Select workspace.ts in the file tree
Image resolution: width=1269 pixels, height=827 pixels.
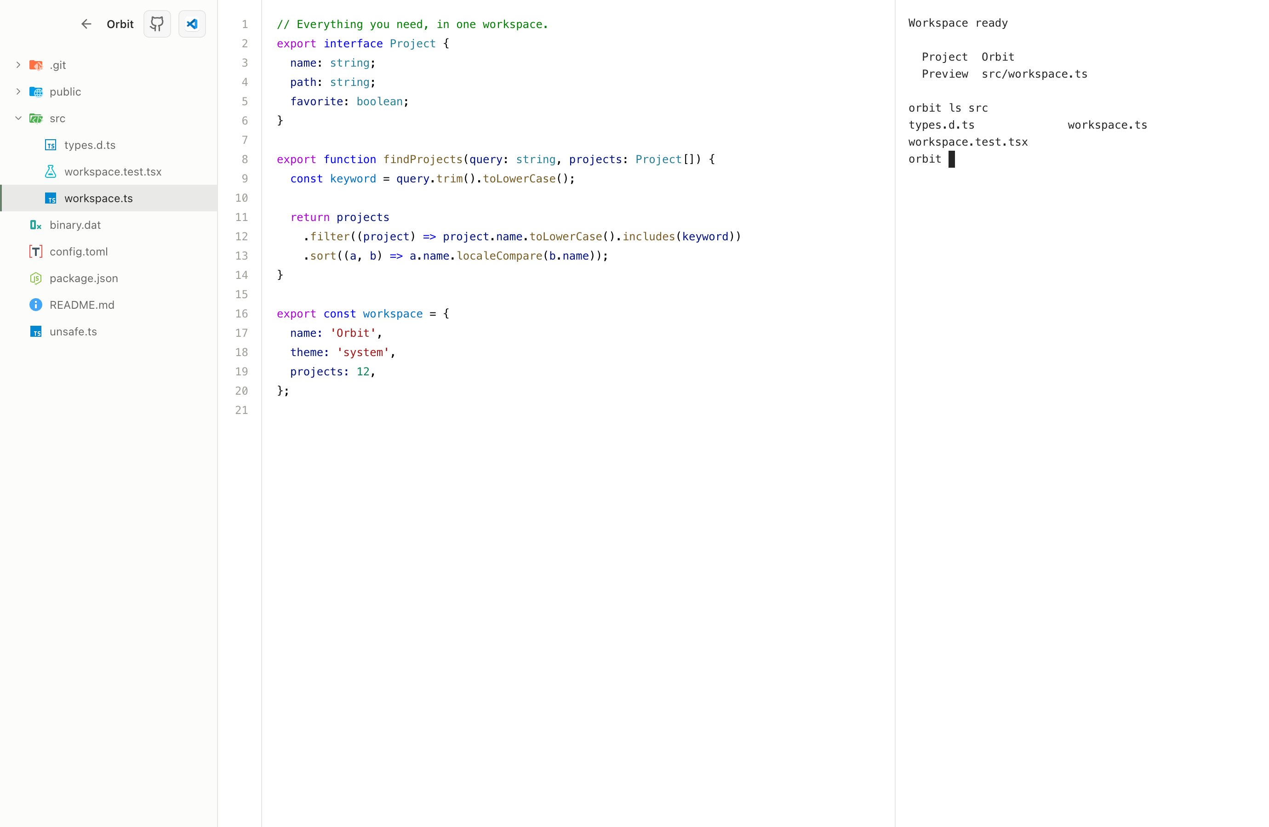coord(109,198)
